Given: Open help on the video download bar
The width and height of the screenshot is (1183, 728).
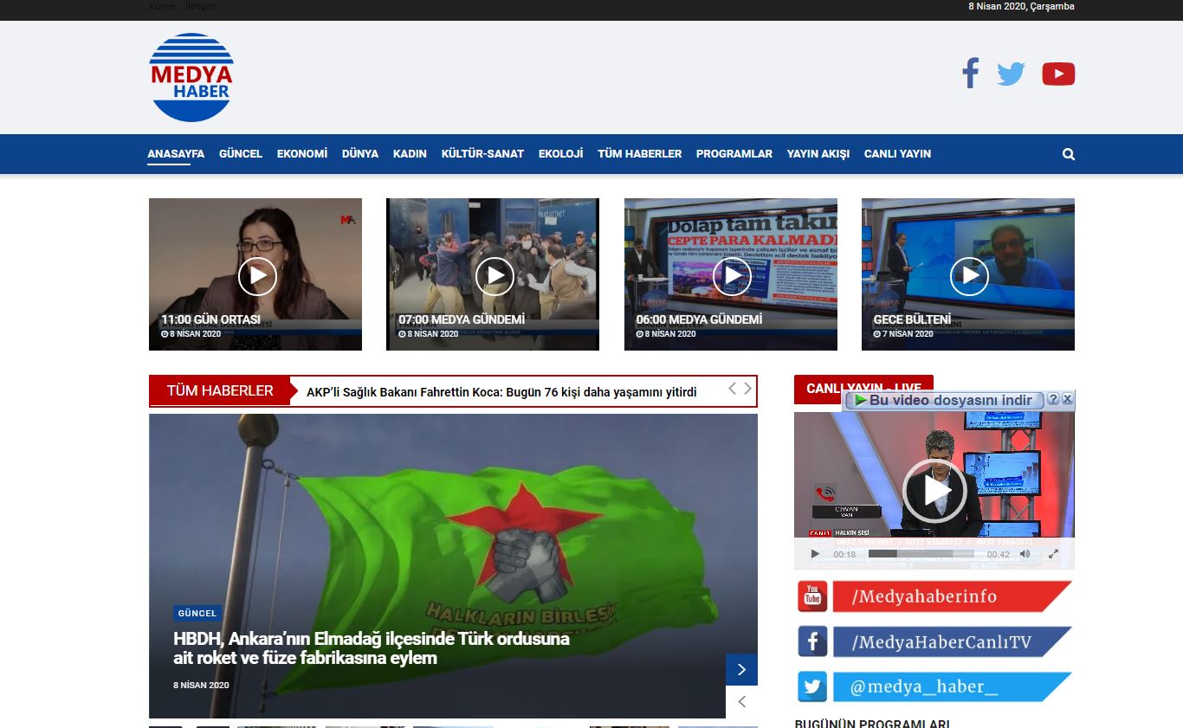Looking at the screenshot, I should pyautogui.click(x=1053, y=399).
